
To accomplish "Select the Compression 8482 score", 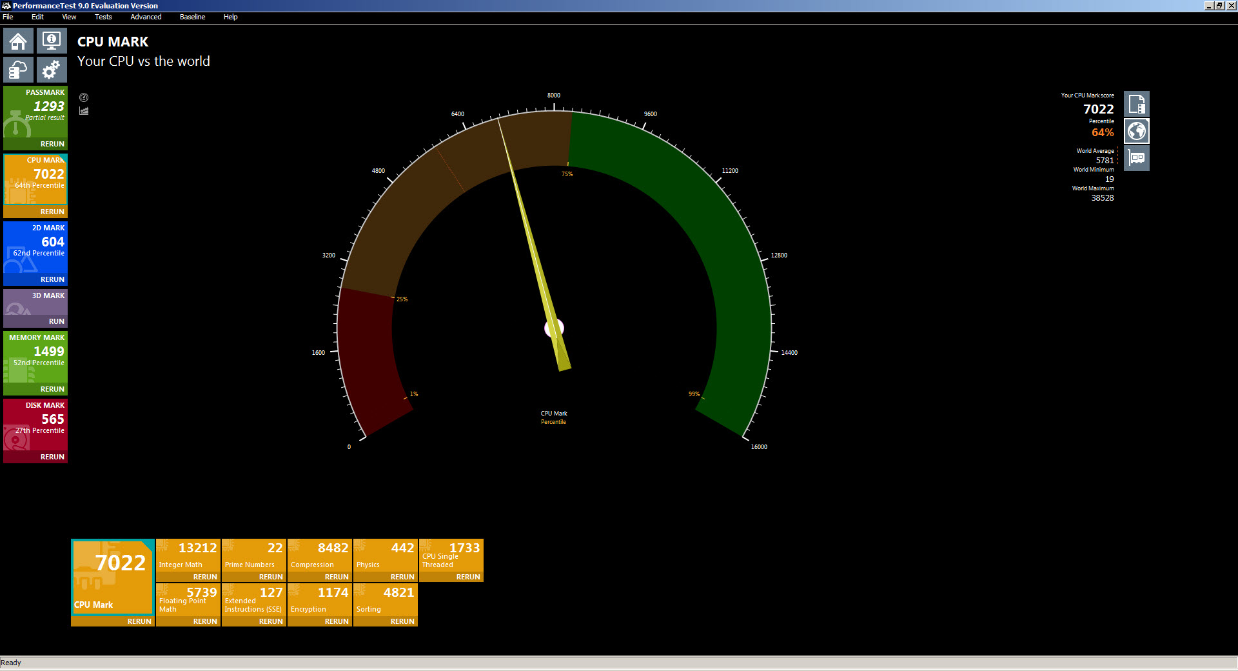I will pyautogui.click(x=333, y=548).
